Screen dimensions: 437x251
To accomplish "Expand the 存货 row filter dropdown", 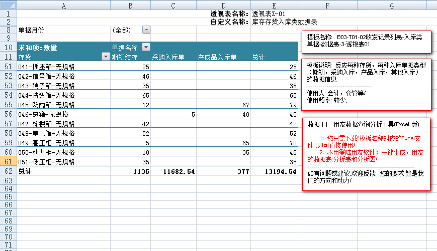I will click(106, 57).
